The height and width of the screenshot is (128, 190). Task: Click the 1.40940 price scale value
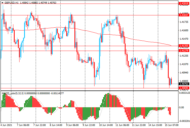click(x=184, y=73)
